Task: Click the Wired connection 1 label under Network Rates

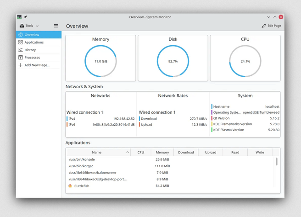Action: tap(157, 112)
